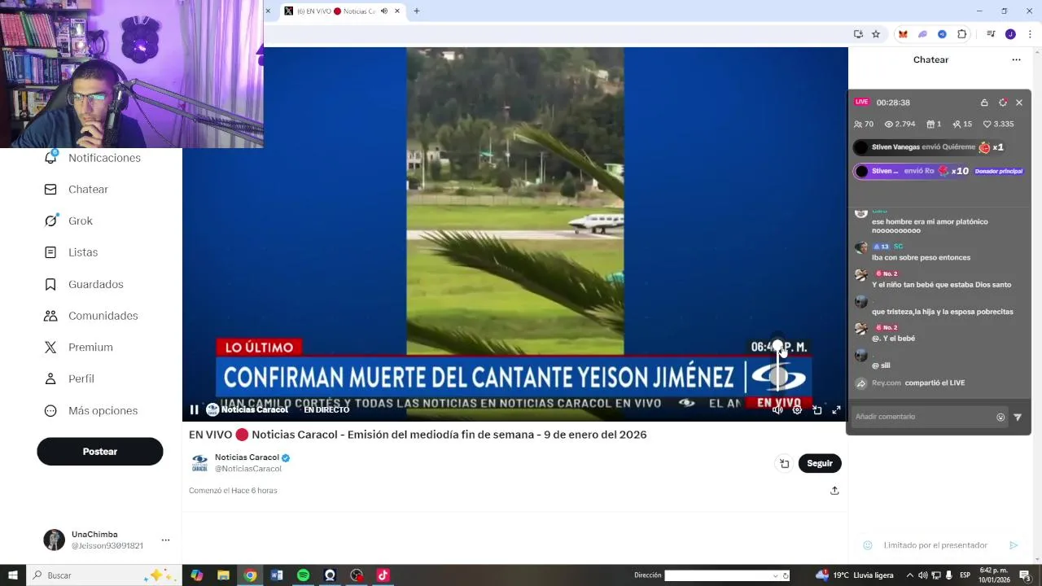Open Word from the taskbar
The width and height of the screenshot is (1042, 586).
coord(277,575)
